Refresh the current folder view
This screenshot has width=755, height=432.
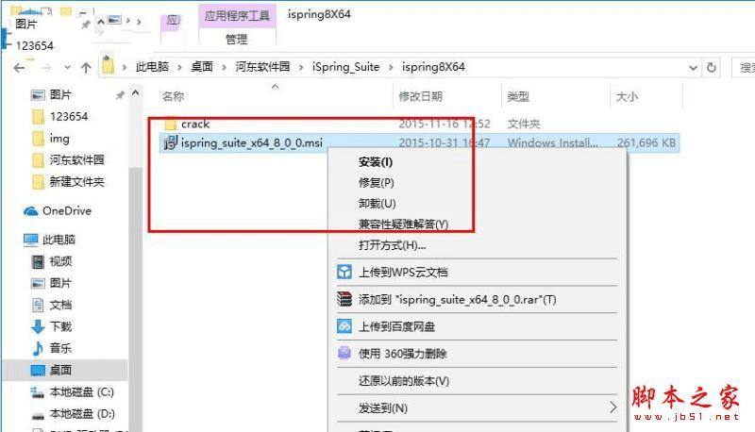point(712,67)
